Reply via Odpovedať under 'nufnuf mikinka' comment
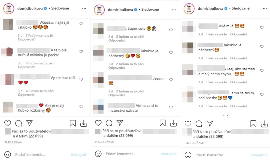Image resolution: width=270 pixels, height=161 pixels. click(x=26, y=67)
